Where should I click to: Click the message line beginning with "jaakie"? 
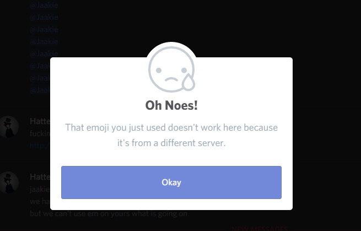tap(40, 189)
